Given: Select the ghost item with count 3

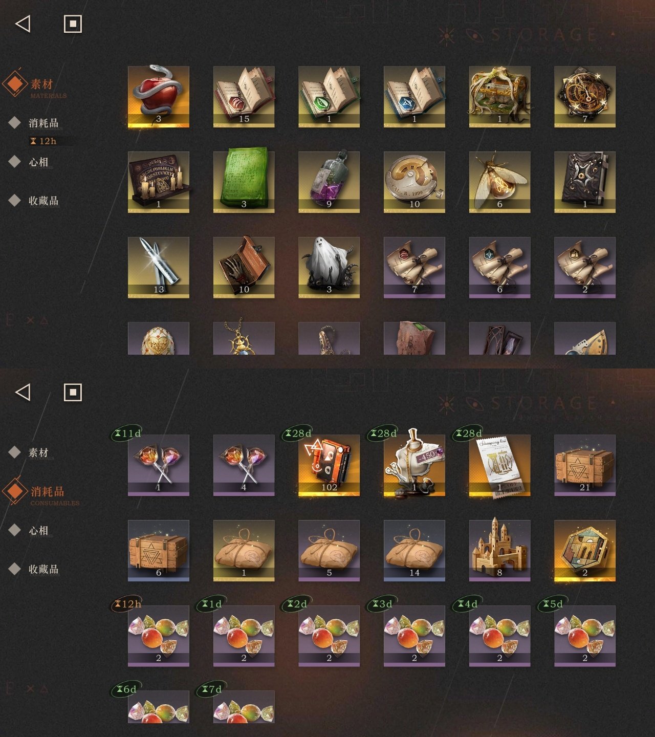Looking at the screenshot, I should coord(329,267).
